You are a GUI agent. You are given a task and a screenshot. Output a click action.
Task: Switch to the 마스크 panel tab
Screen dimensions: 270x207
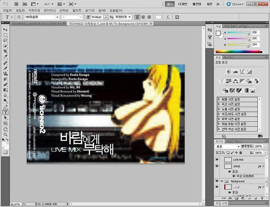click(x=227, y=57)
